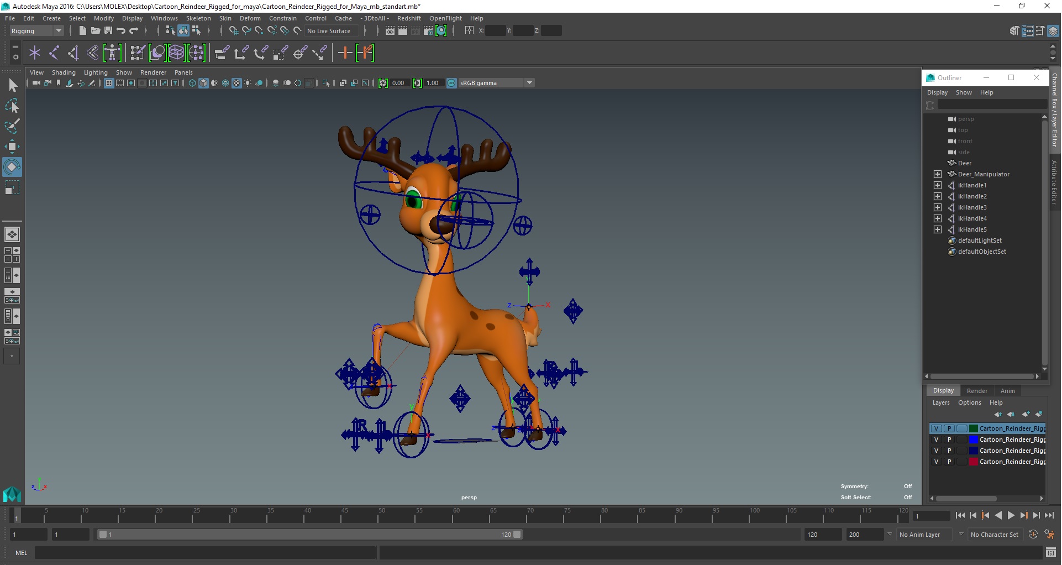Select the arrow Select tool
Image resolution: width=1062 pixels, height=565 pixels.
coord(12,85)
